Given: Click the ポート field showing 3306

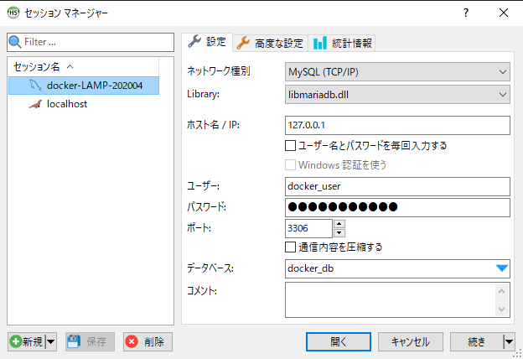Looking at the screenshot, I should coord(308,228).
